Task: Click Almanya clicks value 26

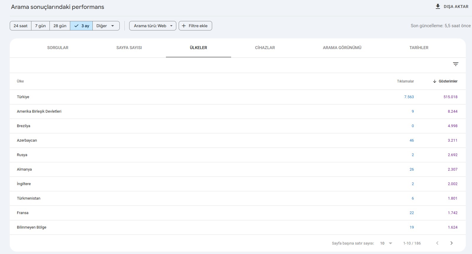Action: pos(412,169)
